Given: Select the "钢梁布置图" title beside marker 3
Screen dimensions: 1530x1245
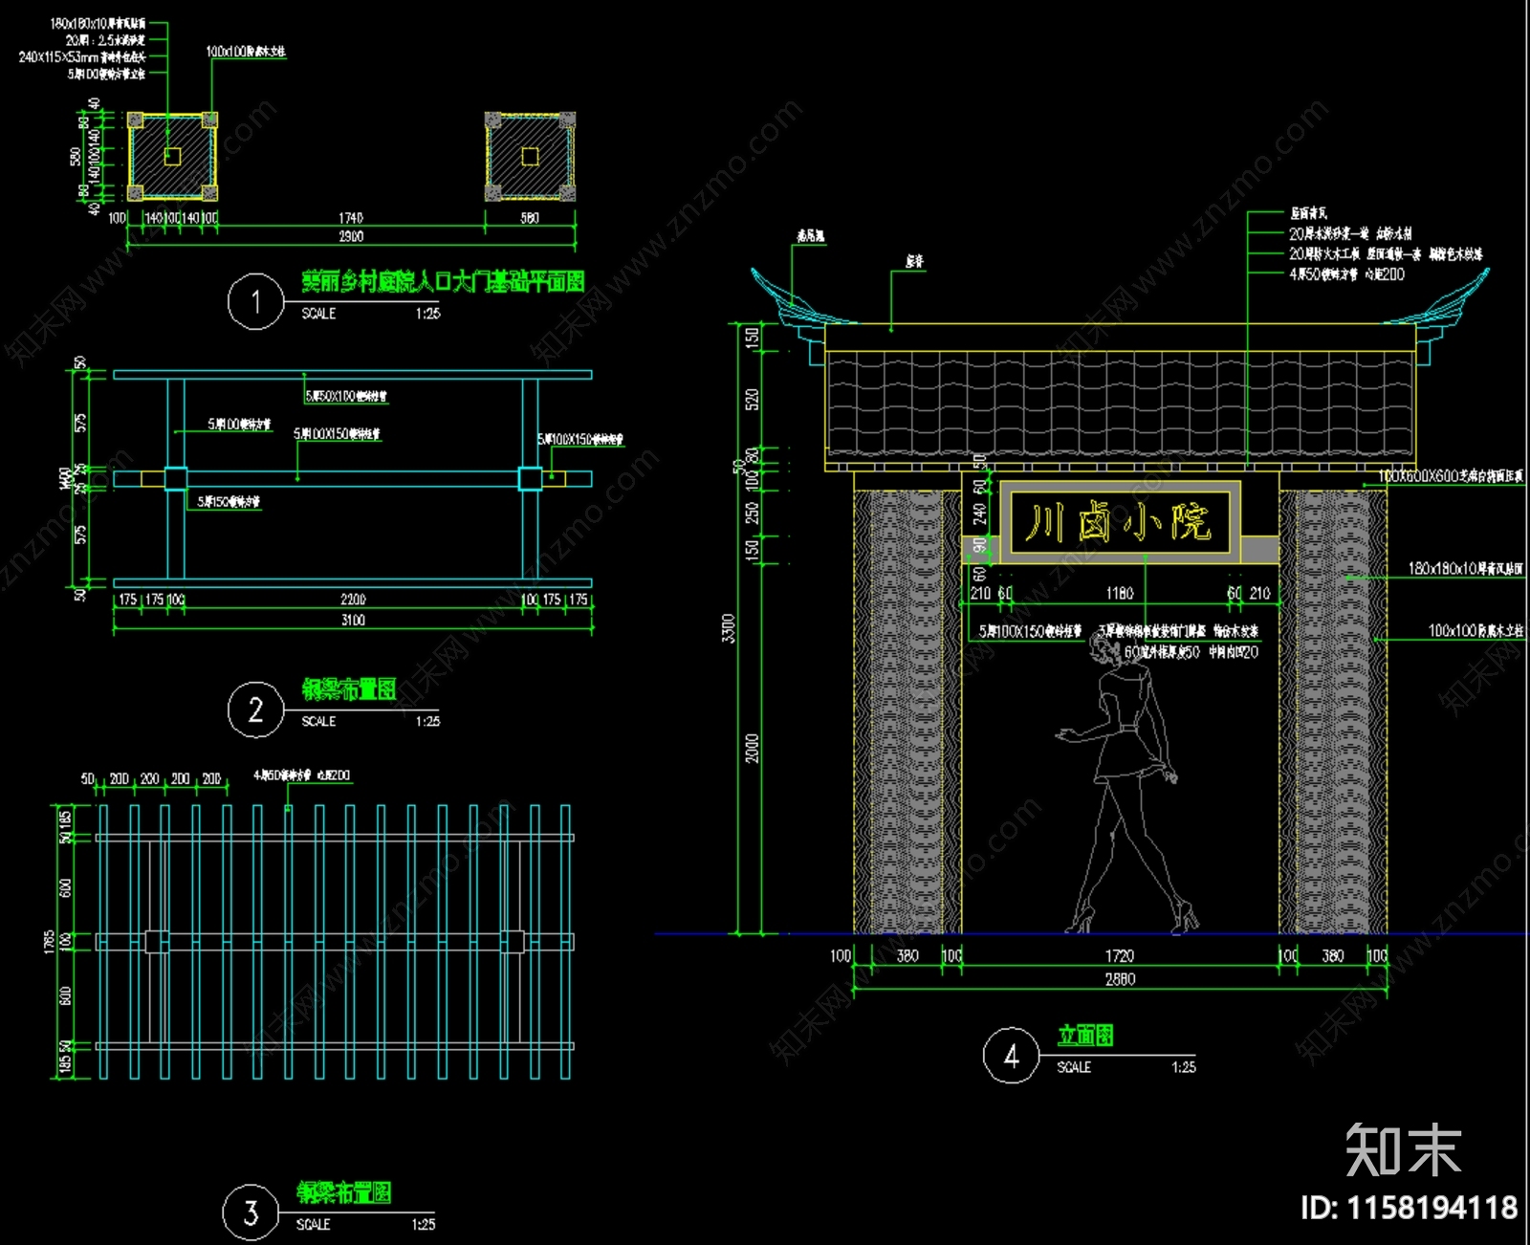Looking at the screenshot, I should (x=343, y=1192).
